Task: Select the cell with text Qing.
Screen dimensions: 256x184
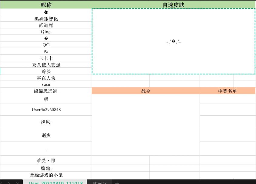Action: point(46,31)
